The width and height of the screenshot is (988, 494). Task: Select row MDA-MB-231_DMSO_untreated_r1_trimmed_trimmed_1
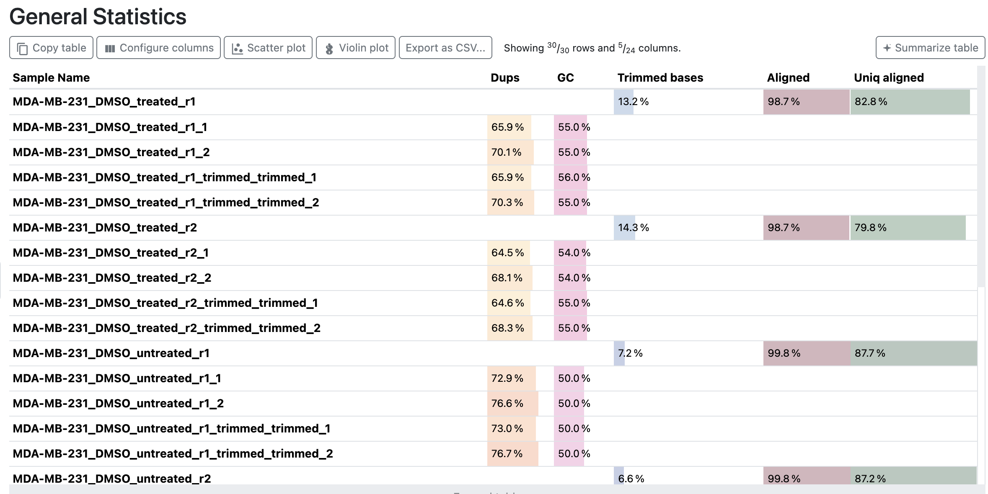click(493, 429)
